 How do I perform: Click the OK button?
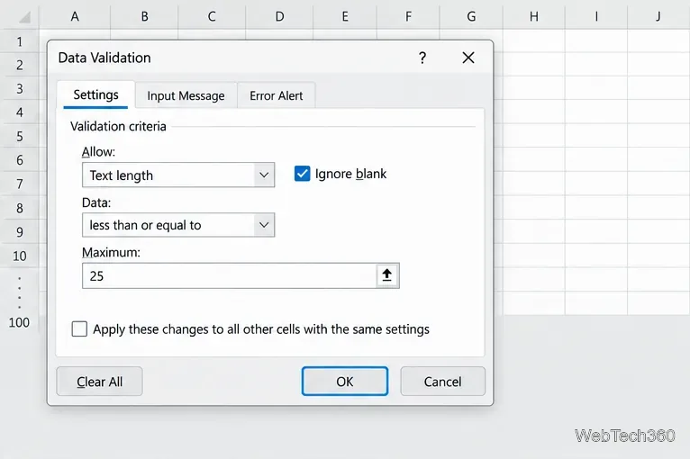(345, 382)
